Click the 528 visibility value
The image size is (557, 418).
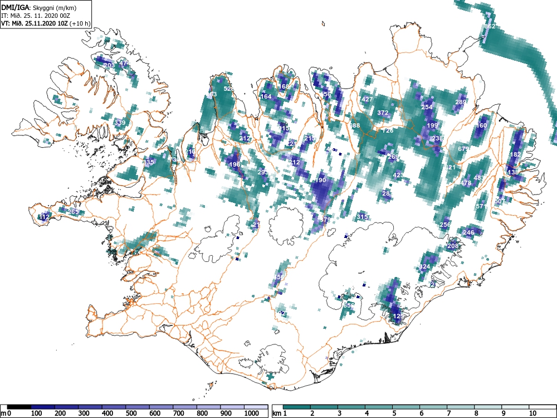coord(229,89)
